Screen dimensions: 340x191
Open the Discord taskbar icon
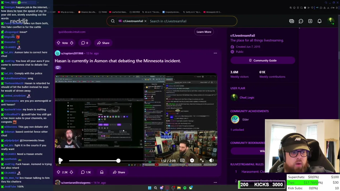[x=161, y=188]
